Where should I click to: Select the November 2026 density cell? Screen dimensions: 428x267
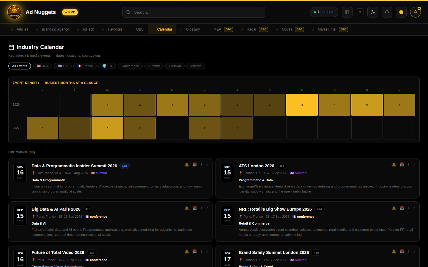point(367,105)
